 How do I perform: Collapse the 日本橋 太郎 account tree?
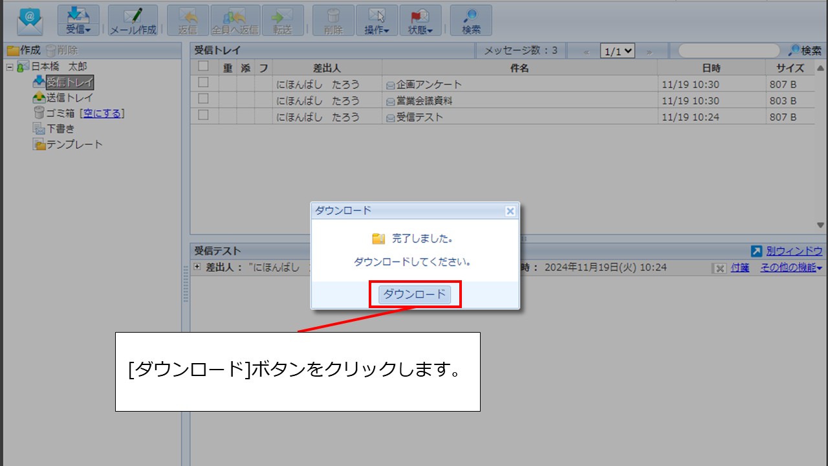(10, 66)
